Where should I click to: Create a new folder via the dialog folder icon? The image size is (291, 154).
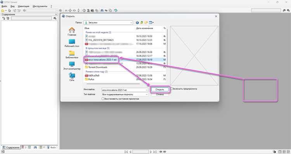[x=146, y=22]
